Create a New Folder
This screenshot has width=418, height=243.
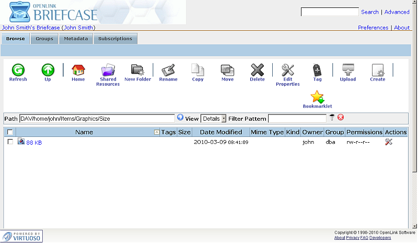point(137,70)
